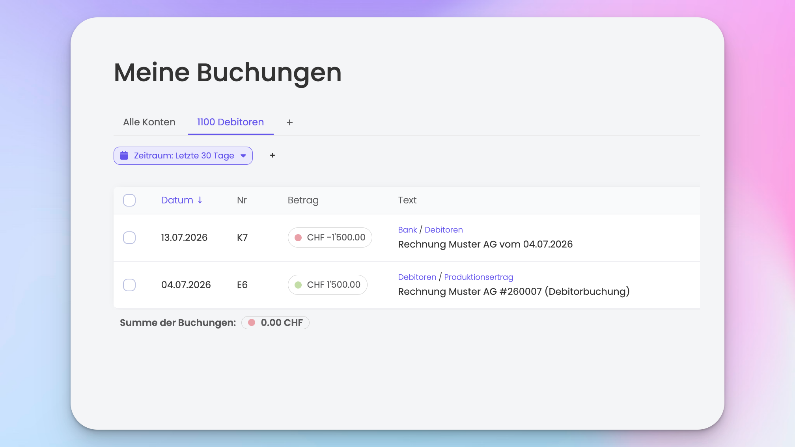
Task: Click red dot in CHF -1'500.00 badge
Action: pyautogui.click(x=298, y=238)
